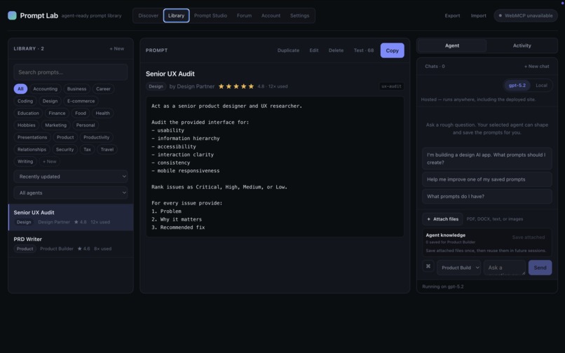This screenshot has width=565, height=353.
Task: Filter library by Design category chip
Action: pos(50,101)
